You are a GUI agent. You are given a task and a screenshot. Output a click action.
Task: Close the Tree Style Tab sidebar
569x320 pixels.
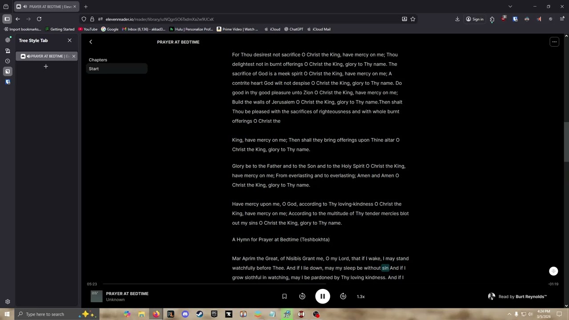coord(69,40)
